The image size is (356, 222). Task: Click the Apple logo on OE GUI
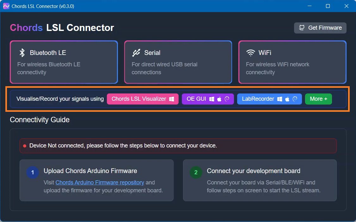[219, 99]
